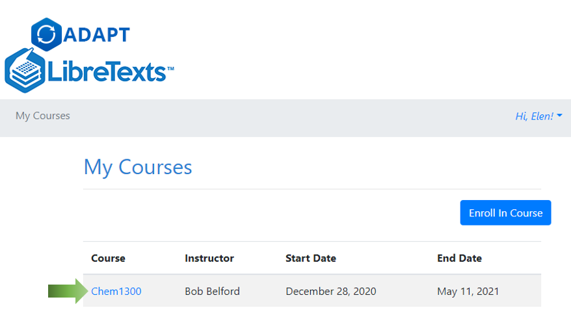The width and height of the screenshot is (571, 319).
Task: Click the ADAPT wordmark text
Action: [97, 34]
